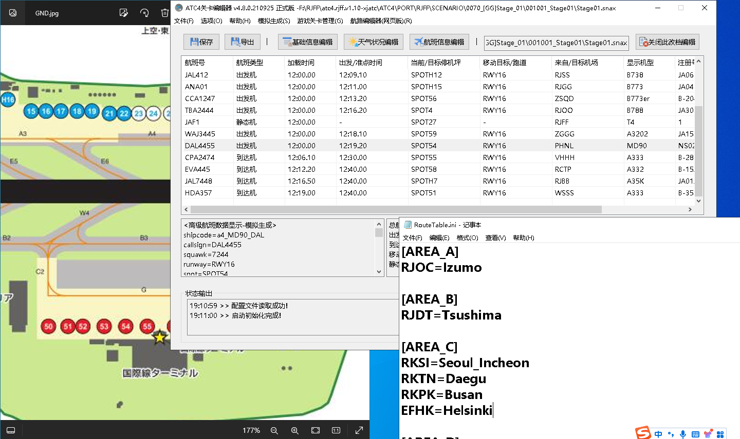Click the 导出 export button
This screenshot has width=740, height=439.
click(243, 42)
